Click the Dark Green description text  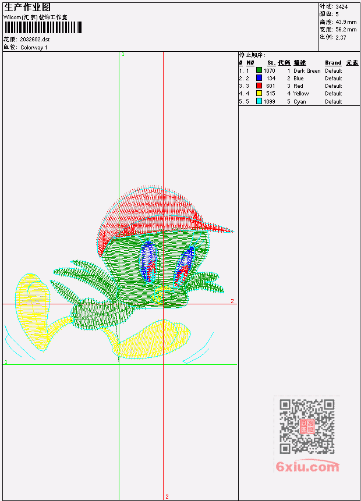pyautogui.click(x=307, y=70)
